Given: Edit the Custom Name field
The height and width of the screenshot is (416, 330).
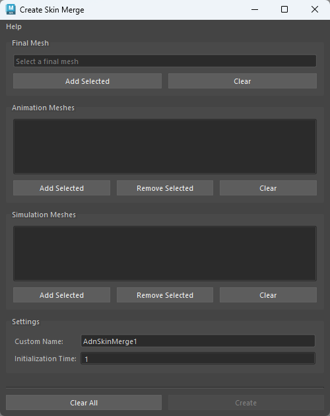Looking at the screenshot, I should tap(198, 341).
